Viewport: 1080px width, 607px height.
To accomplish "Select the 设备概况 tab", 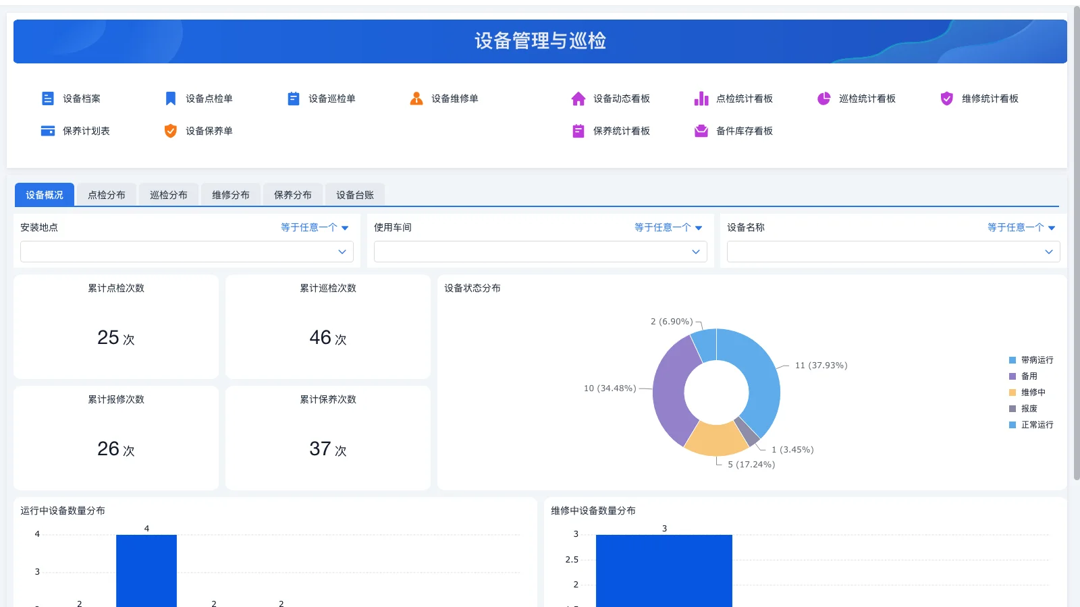I will pyautogui.click(x=45, y=195).
